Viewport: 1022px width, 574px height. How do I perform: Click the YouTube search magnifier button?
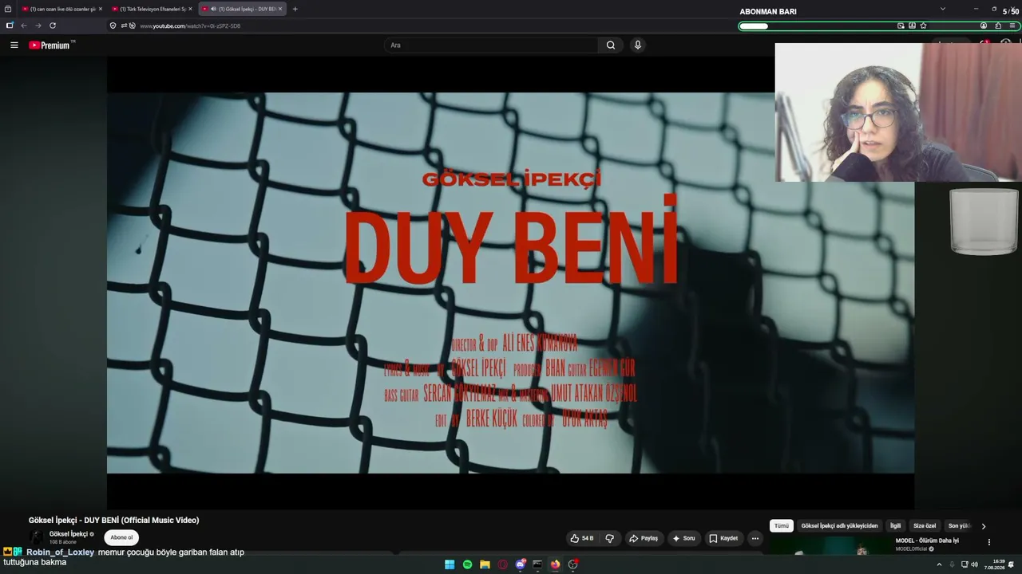coord(611,45)
